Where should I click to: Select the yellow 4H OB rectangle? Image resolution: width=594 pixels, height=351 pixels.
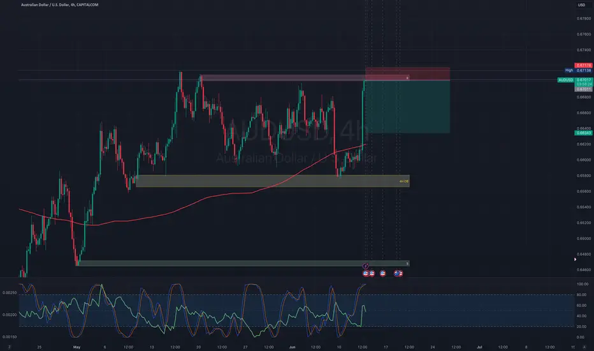coord(272,181)
